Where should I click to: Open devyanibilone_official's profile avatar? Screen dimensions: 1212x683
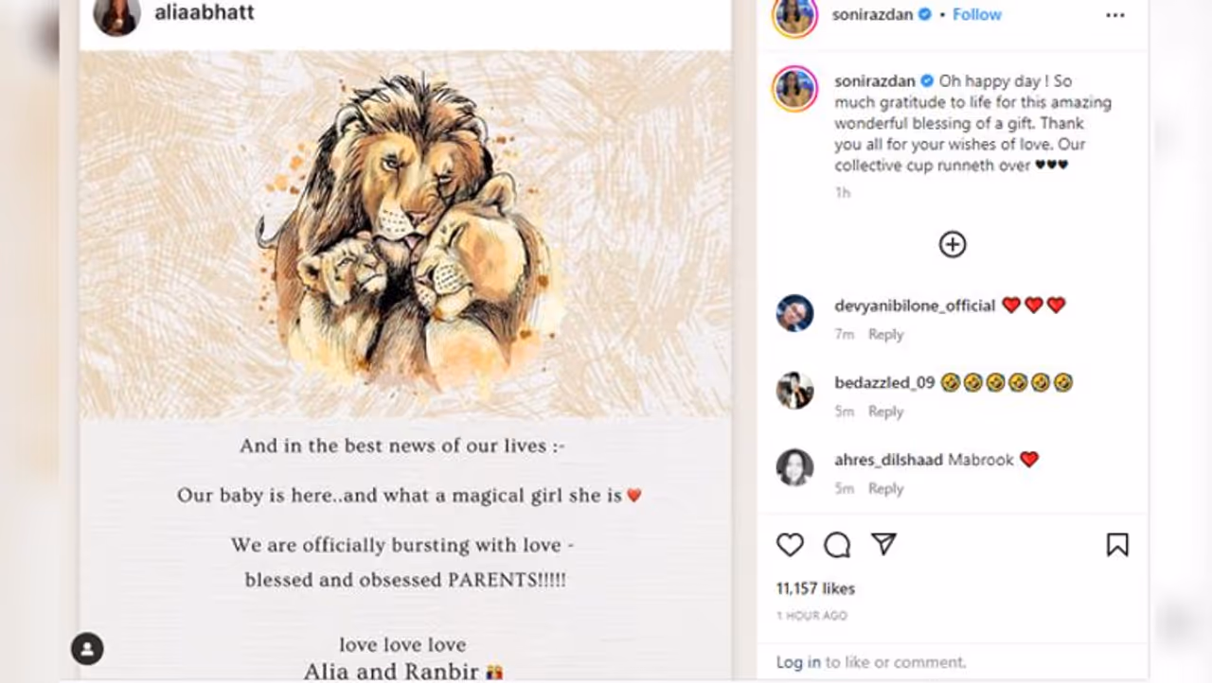[x=794, y=313]
